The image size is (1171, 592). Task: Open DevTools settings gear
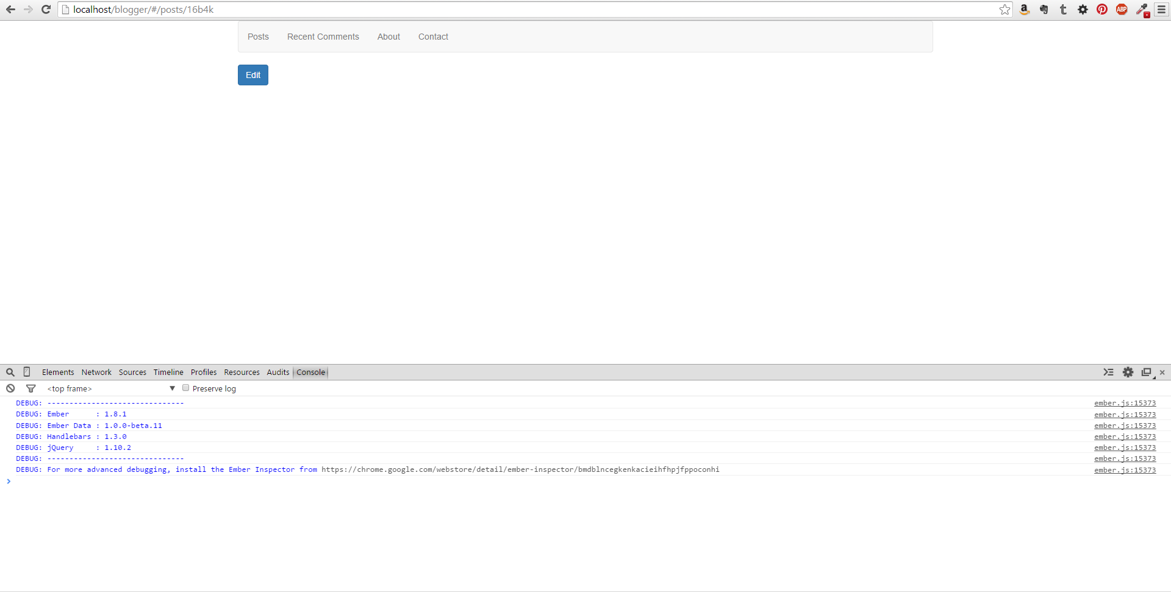(x=1128, y=372)
